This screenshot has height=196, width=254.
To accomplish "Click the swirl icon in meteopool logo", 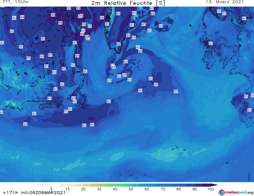I will pyautogui.click(x=221, y=193).
